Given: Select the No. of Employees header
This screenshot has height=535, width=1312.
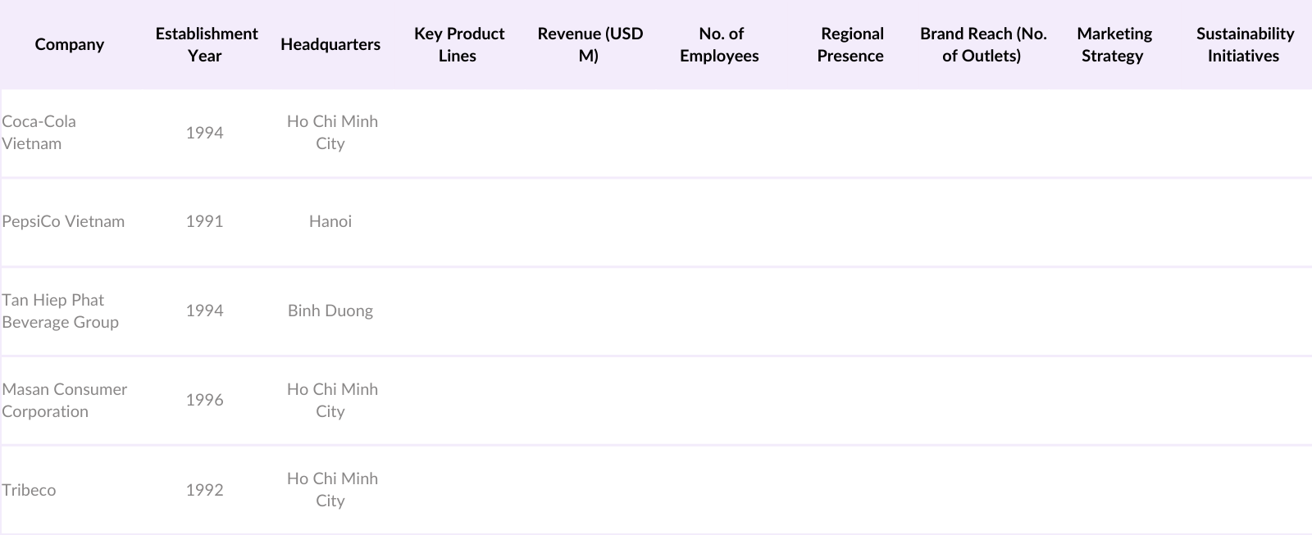Looking at the screenshot, I should click(720, 44).
